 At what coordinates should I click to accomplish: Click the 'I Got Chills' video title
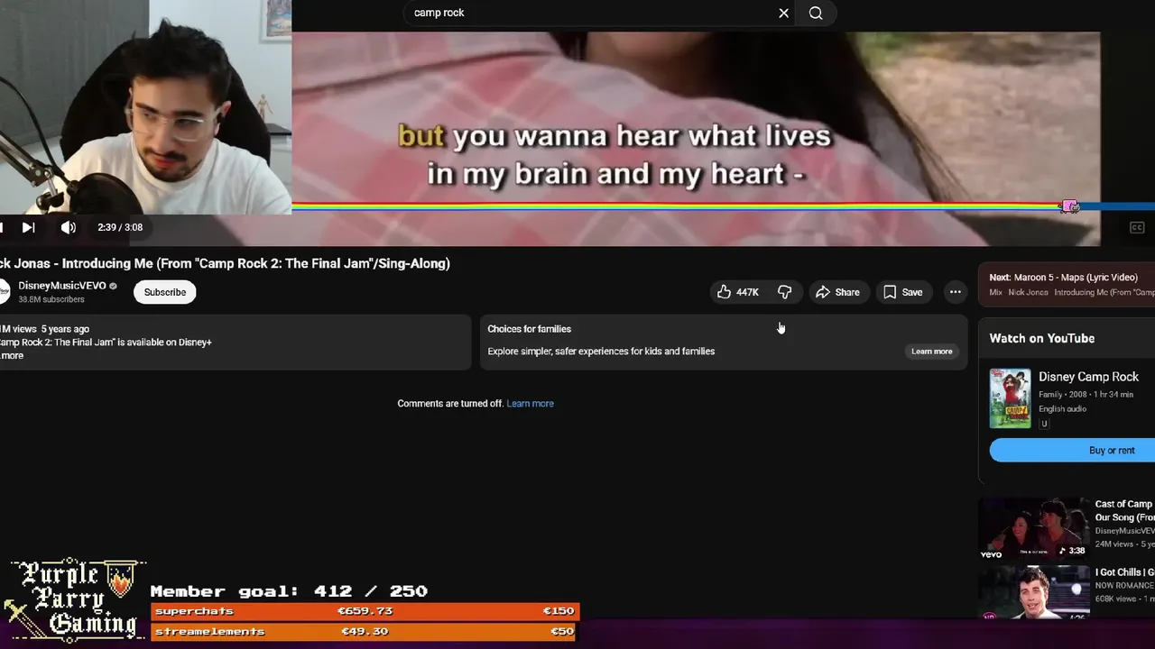pos(1124,572)
